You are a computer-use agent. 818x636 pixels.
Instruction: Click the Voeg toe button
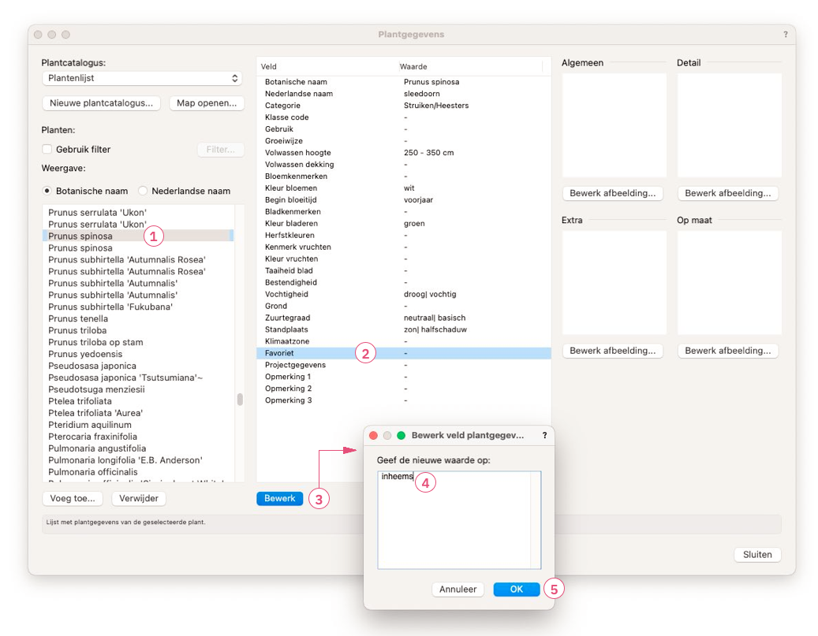point(73,498)
